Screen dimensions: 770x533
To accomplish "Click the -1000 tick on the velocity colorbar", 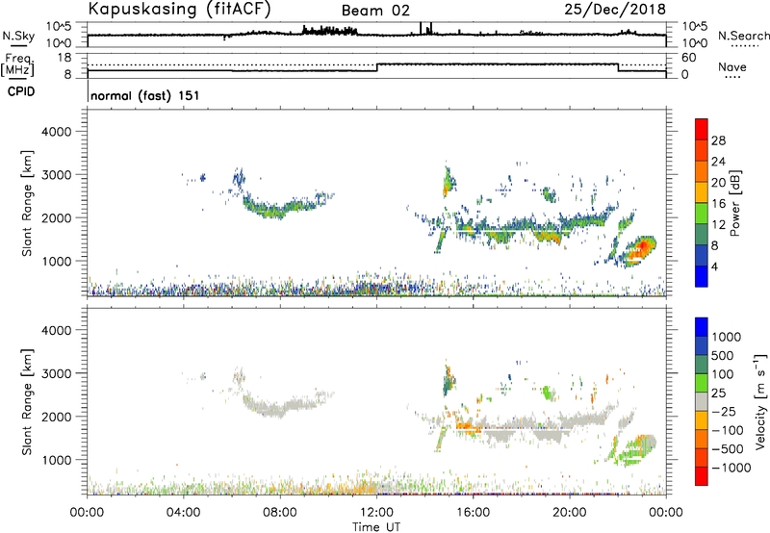I will click(x=731, y=468).
